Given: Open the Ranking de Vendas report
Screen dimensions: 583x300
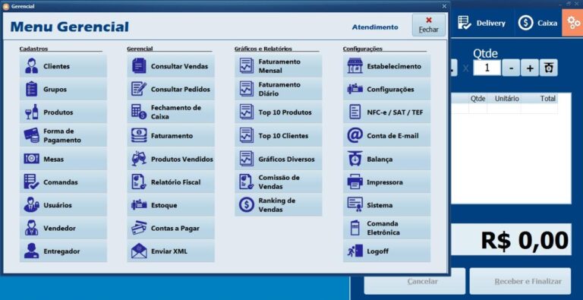Looking at the screenshot, I should pyautogui.click(x=278, y=205).
